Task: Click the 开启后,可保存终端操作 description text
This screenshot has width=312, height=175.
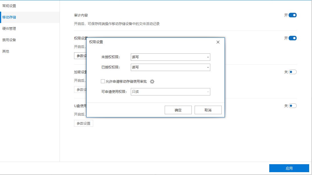Action: click(117, 24)
